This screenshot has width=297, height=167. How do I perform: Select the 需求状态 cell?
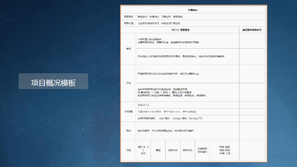tap(187, 150)
